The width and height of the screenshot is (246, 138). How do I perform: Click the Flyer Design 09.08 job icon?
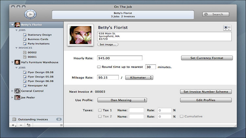pyautogui.click(x=25, y=72)
